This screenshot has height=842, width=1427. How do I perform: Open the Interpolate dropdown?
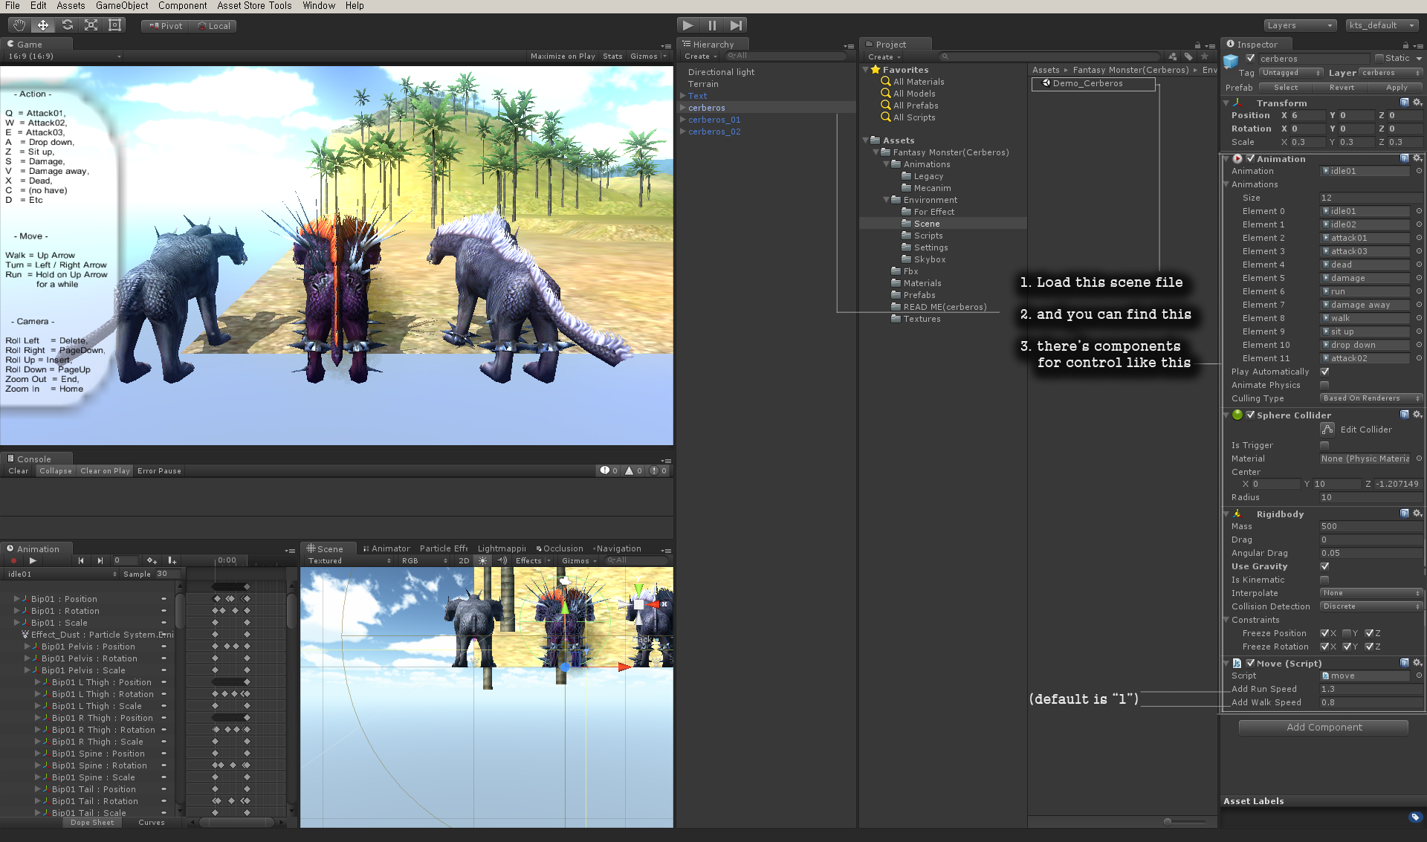click(x=1371, y=593)
